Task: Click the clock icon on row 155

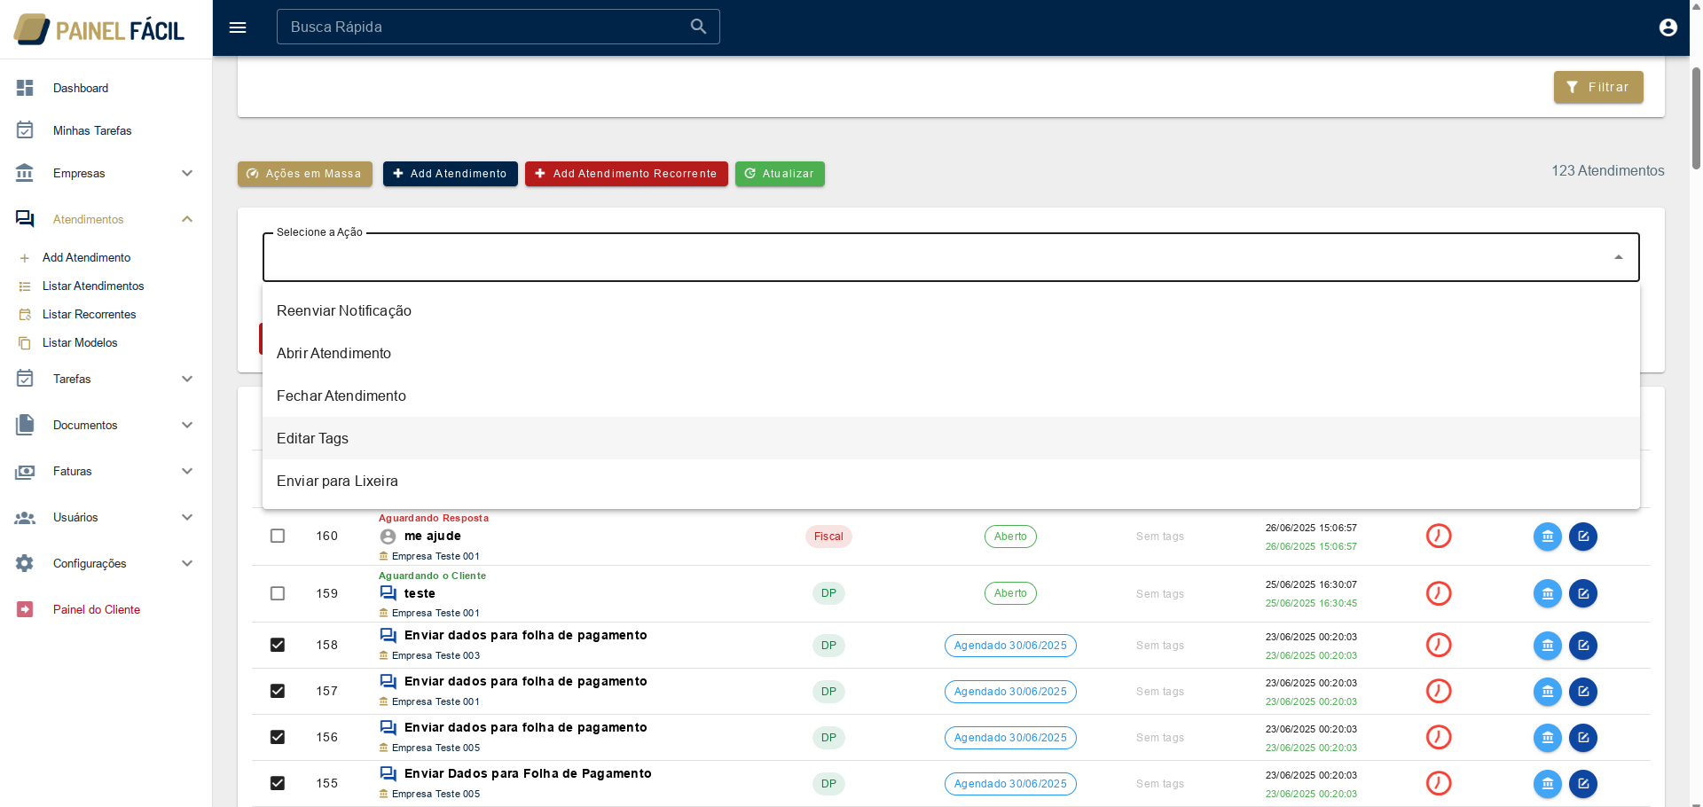Action: click(x=1439, y=783)
